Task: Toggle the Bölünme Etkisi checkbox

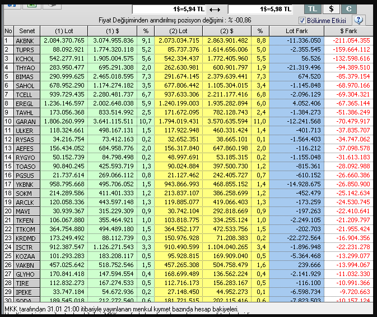Action: 302,20
